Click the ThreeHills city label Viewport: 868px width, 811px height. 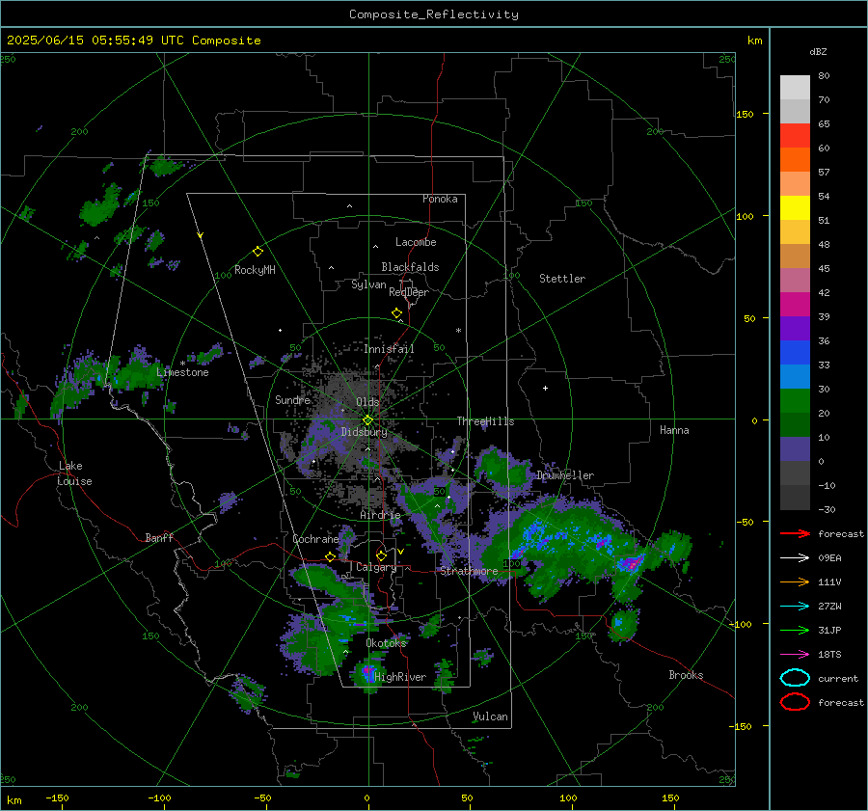click(485, 421)
